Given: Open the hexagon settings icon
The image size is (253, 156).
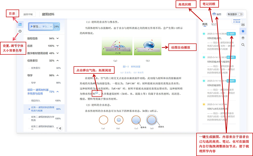Looking at the screenshot, I should 20,31.
